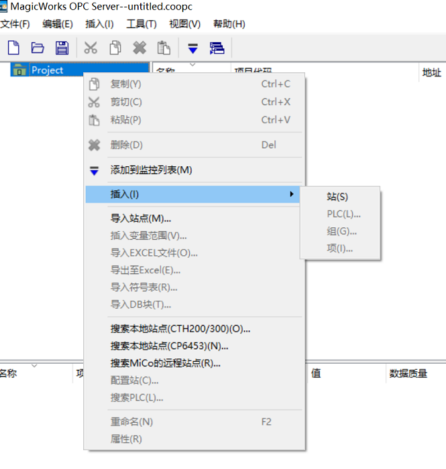Click the MagicWorks app icon in title bar
The height and width of the screenshot is (469, 446).
coord(3,7)
